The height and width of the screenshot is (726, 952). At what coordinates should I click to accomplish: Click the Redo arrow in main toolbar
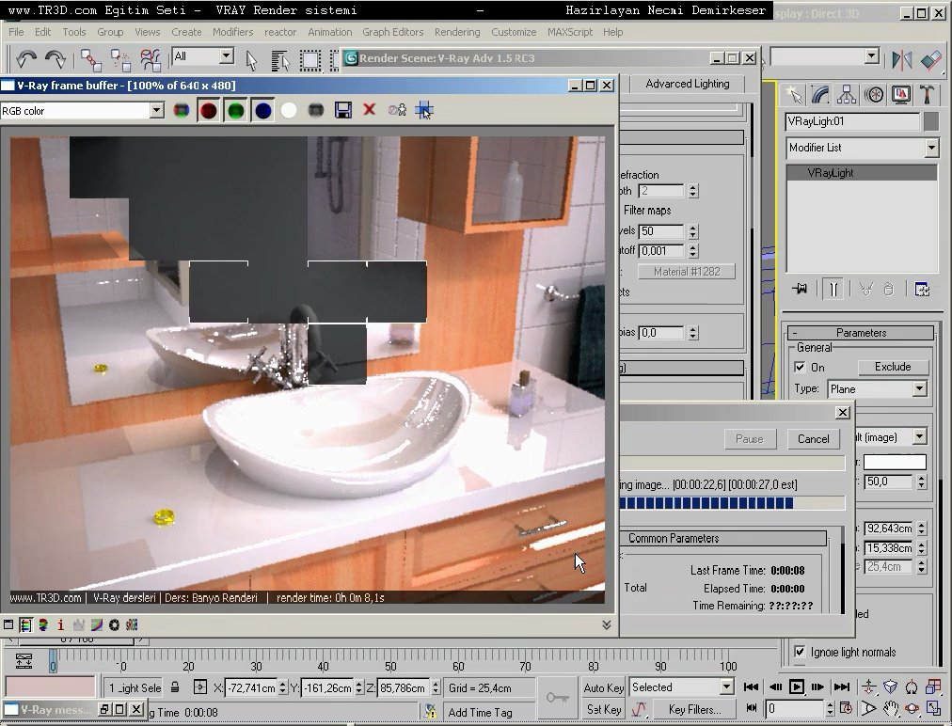(x=55, y=59)
